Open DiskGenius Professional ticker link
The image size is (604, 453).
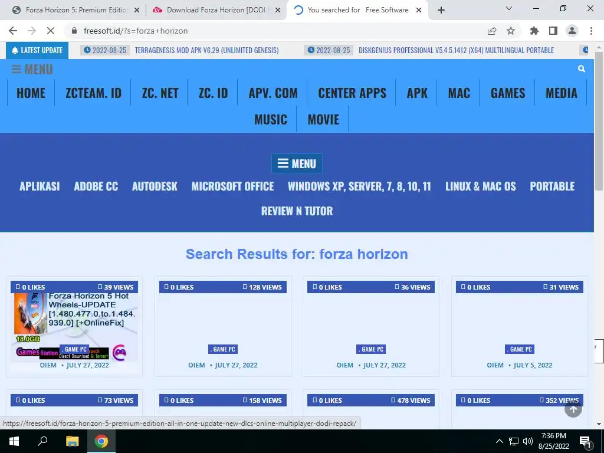(456, 50)
